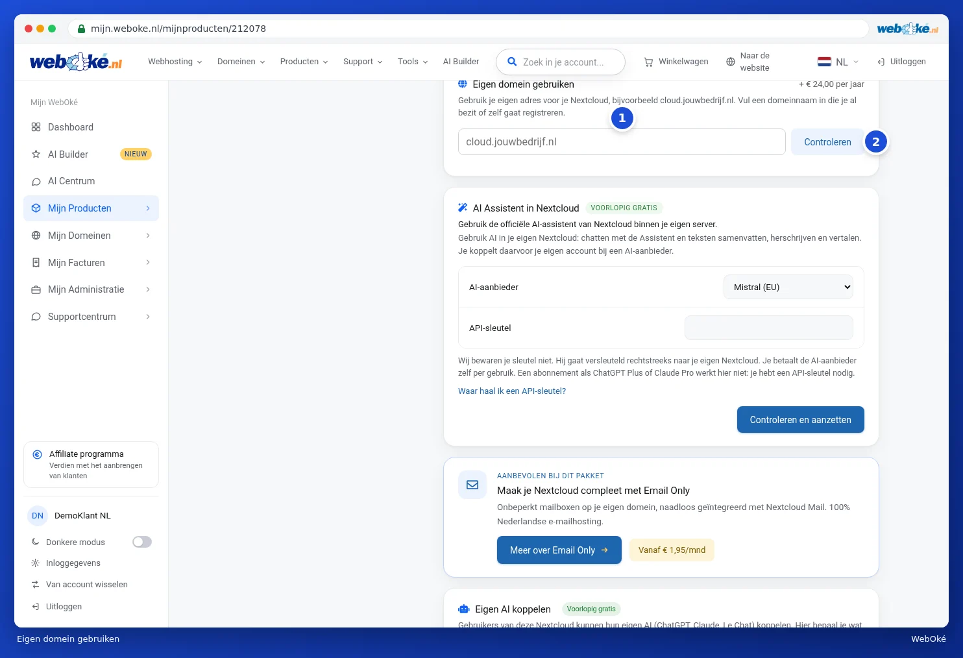963x658 pixels.
Task: Click the 'Zoek in je account...' search box
Action: (561, 62)
